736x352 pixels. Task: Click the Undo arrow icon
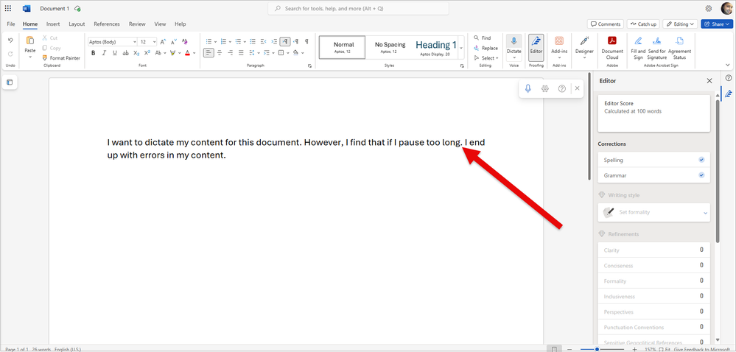pos(10,41)
